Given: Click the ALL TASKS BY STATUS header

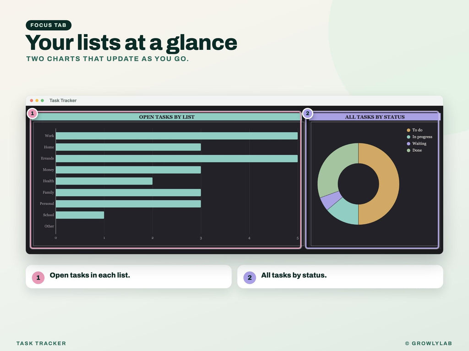Looking at the screenshot, I should (x=375, y=117).
